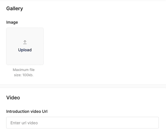
Task: Click the dashed border of the upload box
Action: click(x=6, y=46)
